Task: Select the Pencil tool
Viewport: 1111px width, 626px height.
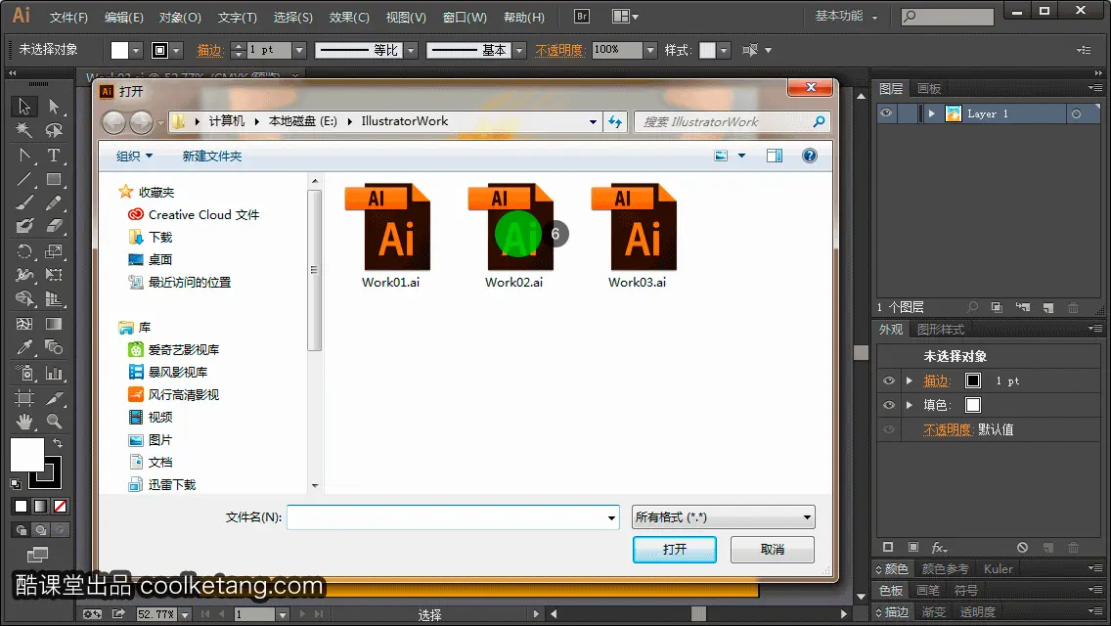Action: pos(54,202)
